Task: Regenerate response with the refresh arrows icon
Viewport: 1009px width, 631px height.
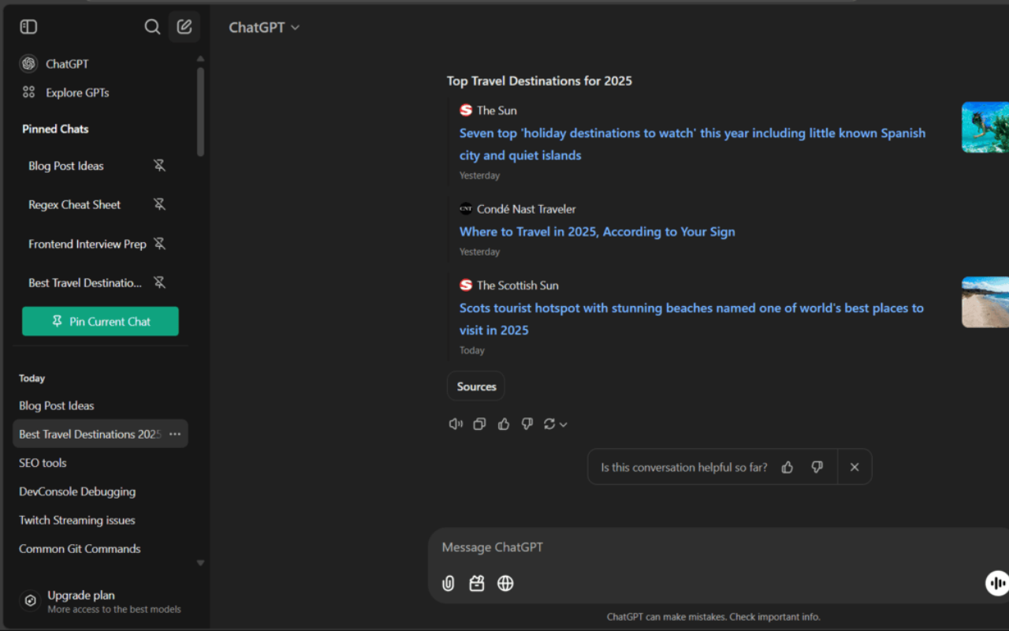Action: pos(549,424)
